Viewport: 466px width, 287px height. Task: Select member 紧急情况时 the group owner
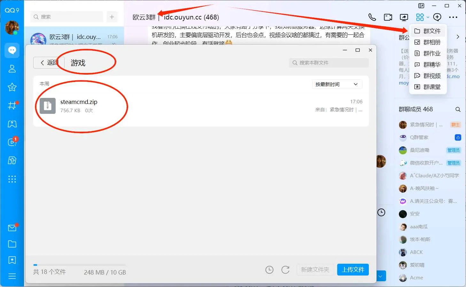coord(430,125)
